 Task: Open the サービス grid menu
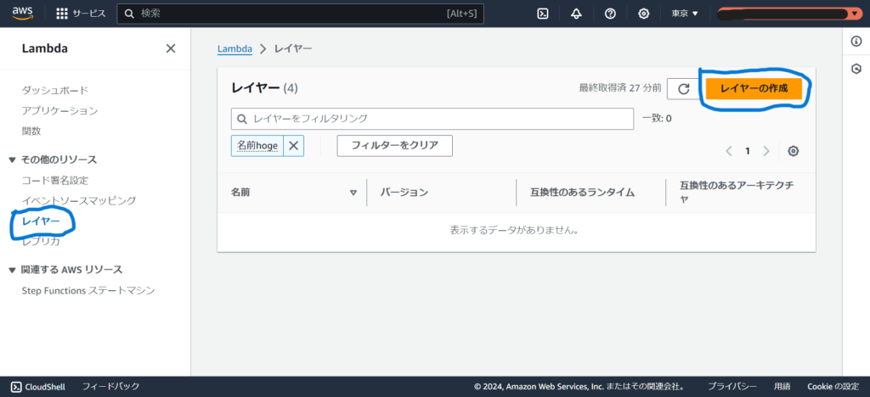pyautogui.click(x=80, y=14)
